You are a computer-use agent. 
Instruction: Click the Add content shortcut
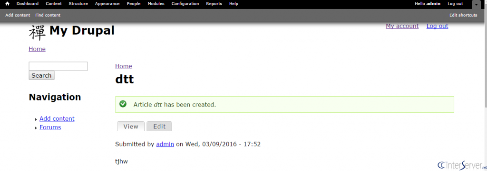click(18, 15)
